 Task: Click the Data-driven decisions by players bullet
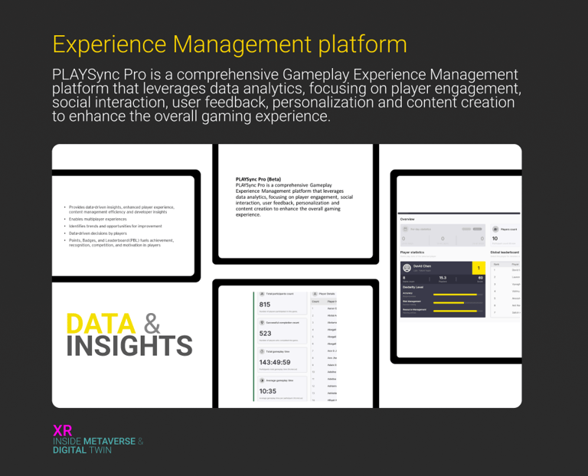97,233
